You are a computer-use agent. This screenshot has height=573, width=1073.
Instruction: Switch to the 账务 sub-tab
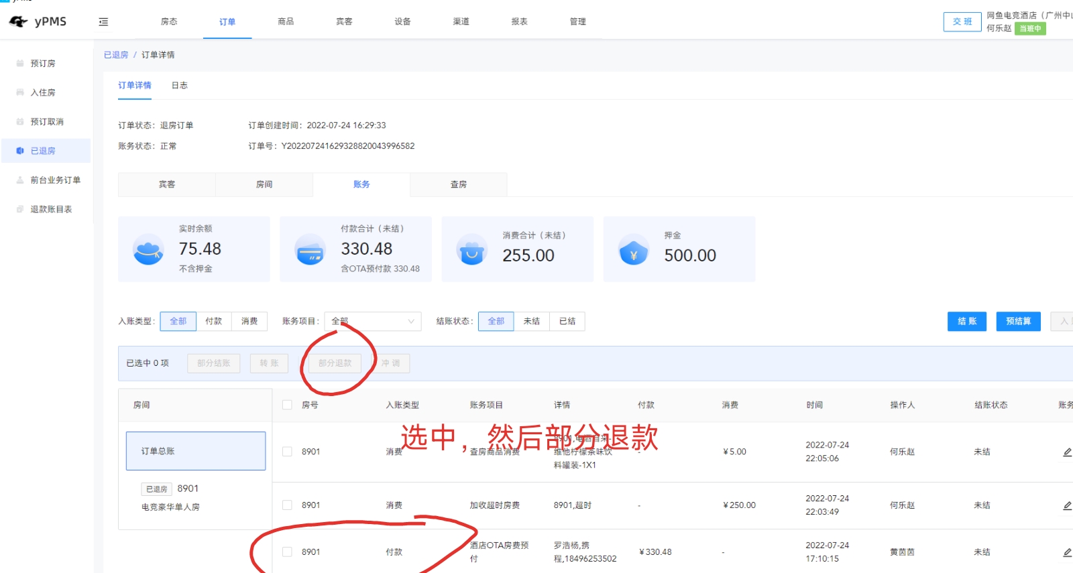[361, 184]
